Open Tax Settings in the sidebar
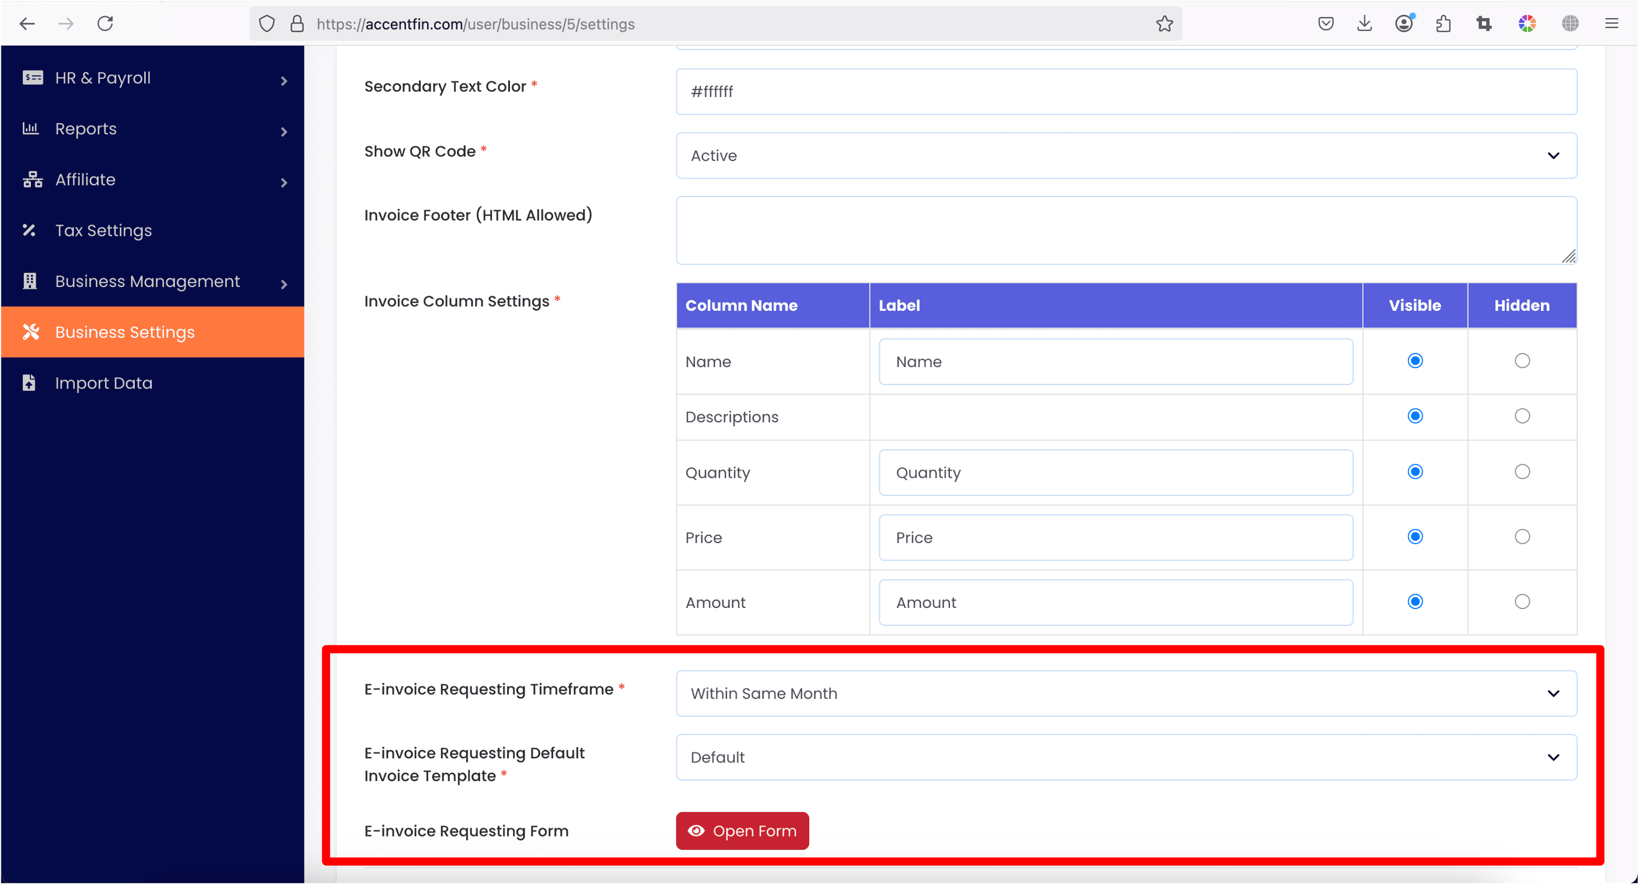Screen dimensions: 1639x885 click(x=103, y=230)
